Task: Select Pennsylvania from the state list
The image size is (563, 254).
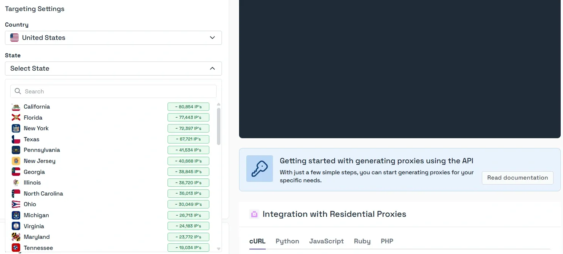Action: [110, 150]
